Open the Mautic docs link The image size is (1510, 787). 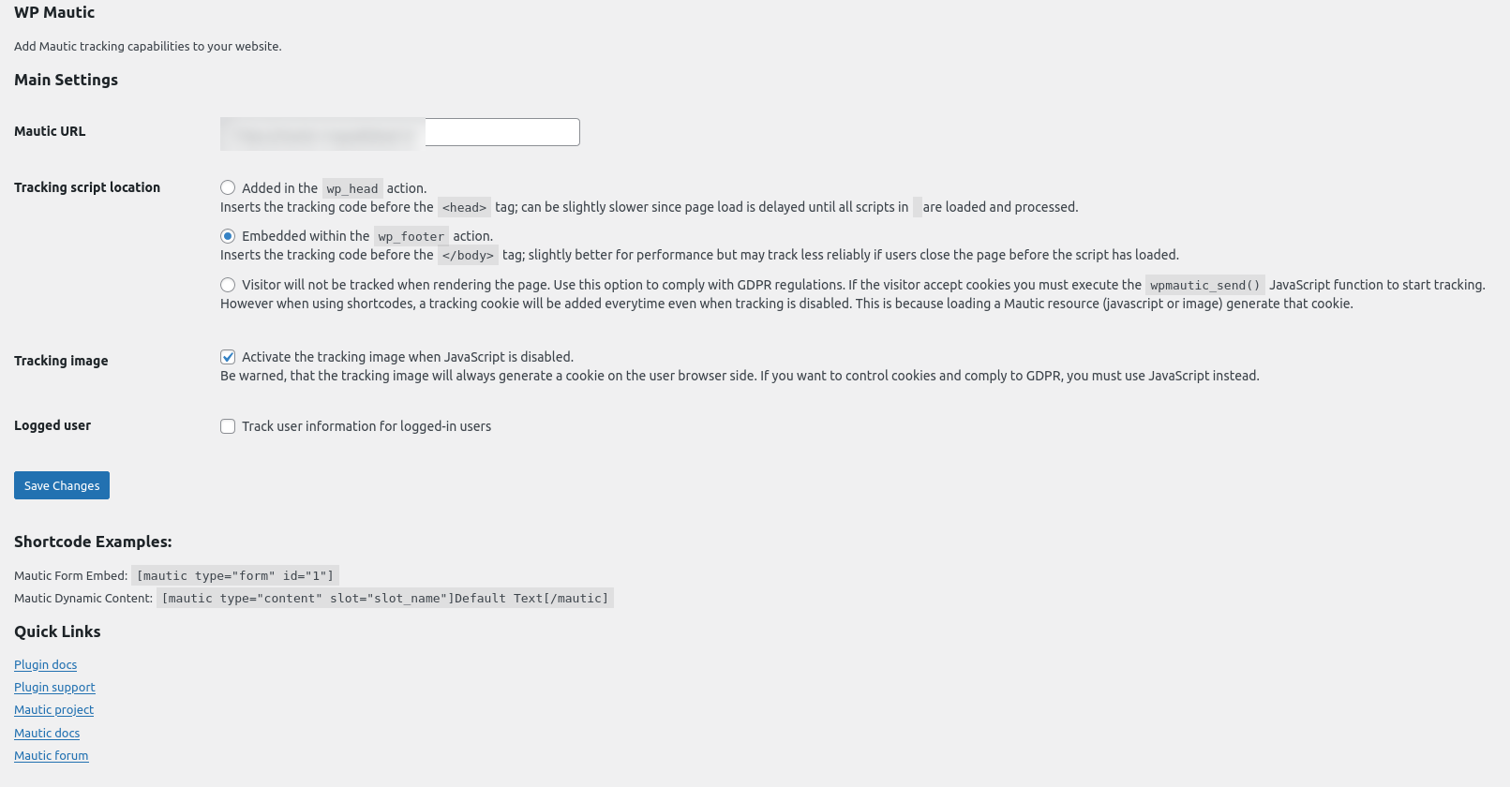(46, 733)
